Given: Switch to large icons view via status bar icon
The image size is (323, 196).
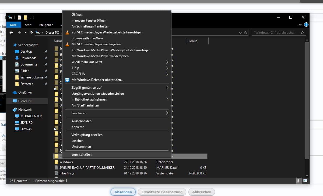Looking at the screenshot, I should [306, 181].
